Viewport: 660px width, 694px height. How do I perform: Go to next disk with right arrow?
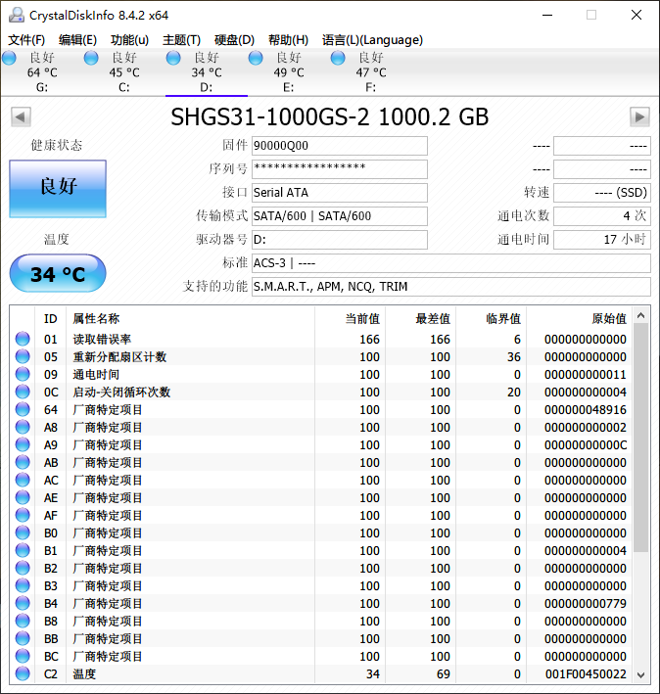pos(639,116)
